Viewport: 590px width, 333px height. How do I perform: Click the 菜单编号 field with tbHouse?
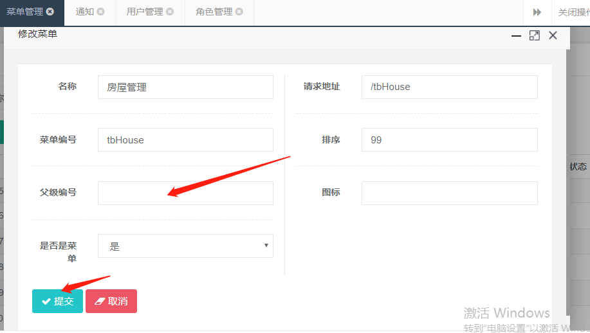(185, 139)
